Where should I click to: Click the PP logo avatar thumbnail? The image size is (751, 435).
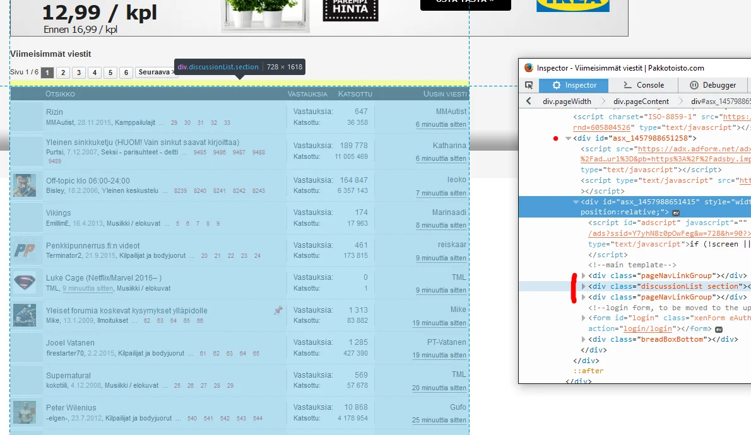point(25,250)
